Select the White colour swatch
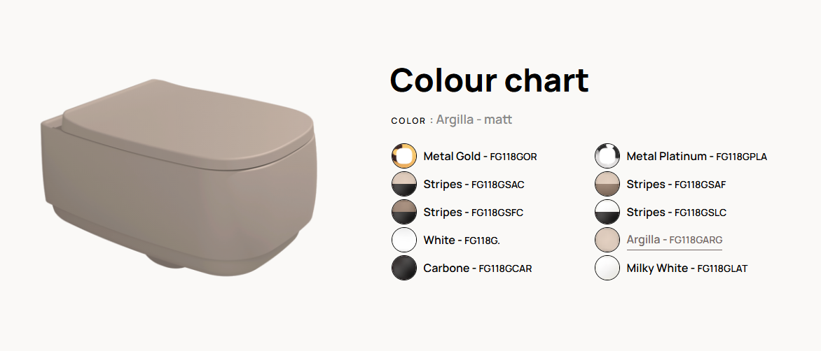 [x=403, y=241]
